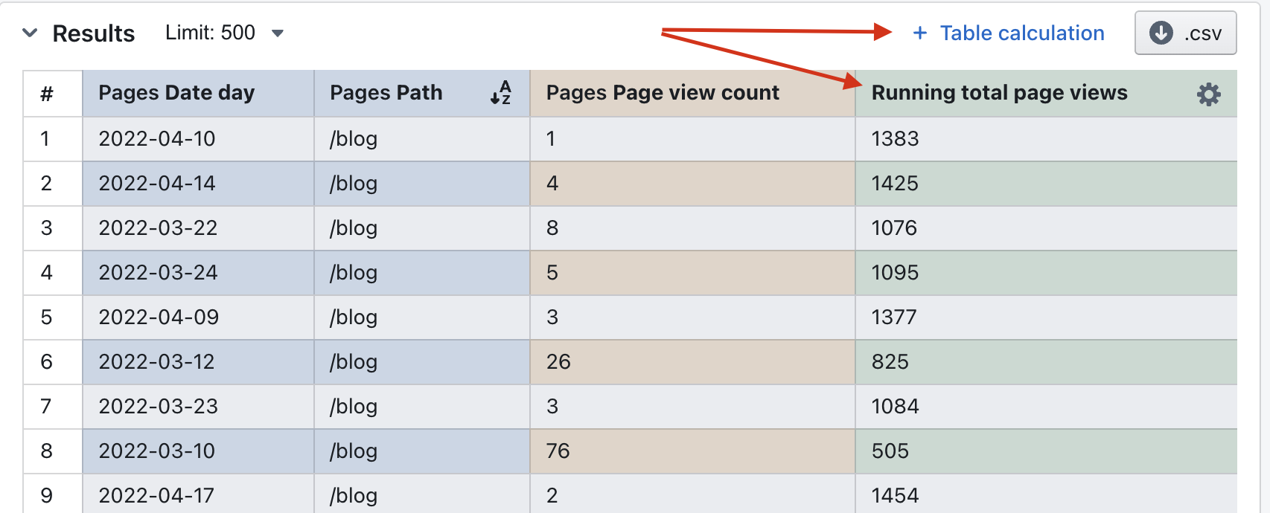
Task: Click the # row number column header
Action: [47, 94]
